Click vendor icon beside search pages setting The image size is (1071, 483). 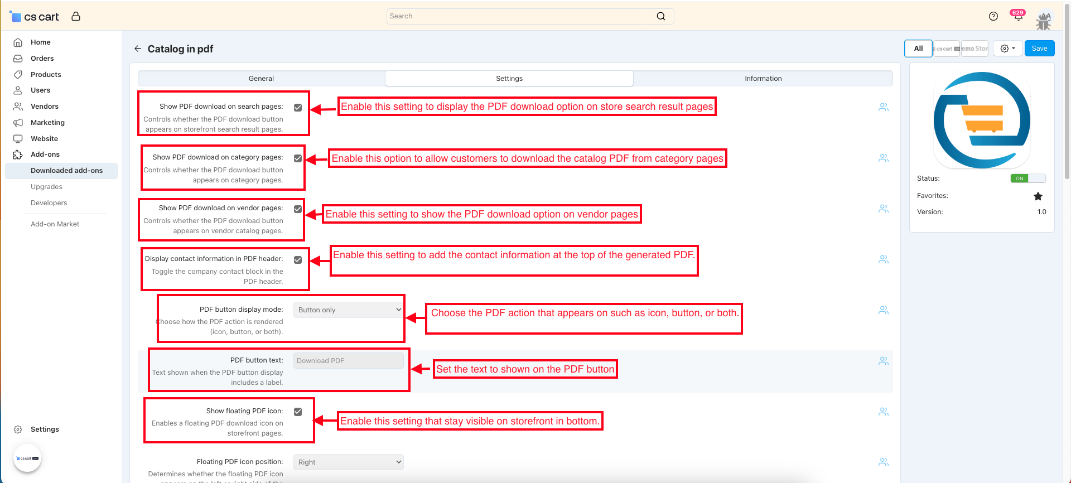884,107
